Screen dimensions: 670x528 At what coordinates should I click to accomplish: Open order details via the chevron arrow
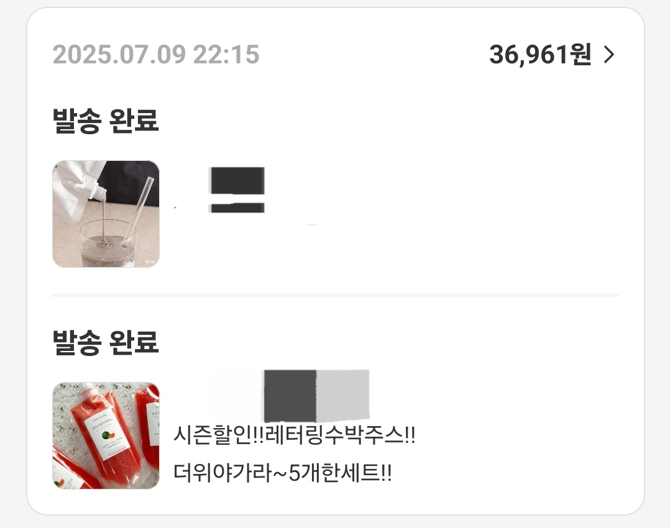point(609,55)
